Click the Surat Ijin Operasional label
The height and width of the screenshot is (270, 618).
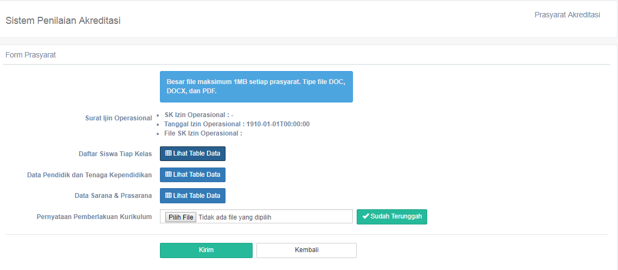(x=119, y=118)
